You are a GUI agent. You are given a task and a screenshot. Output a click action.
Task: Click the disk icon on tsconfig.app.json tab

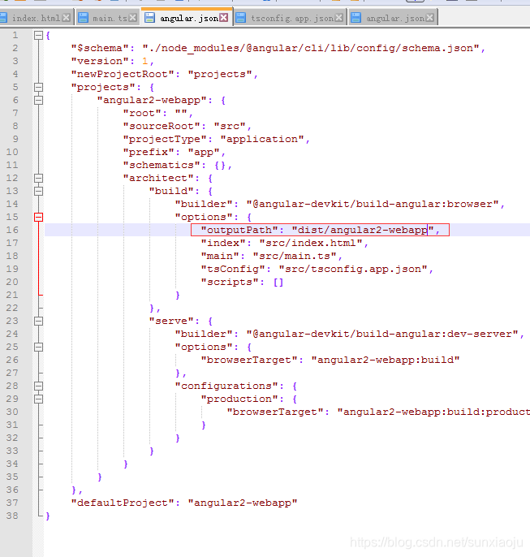[241, 18]
